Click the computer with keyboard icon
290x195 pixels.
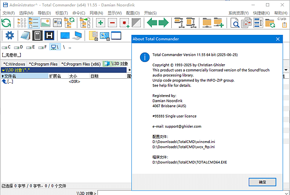click(x=77, y=35)
